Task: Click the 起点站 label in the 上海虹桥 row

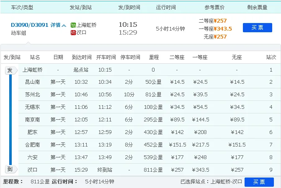Action: point(81,70)
